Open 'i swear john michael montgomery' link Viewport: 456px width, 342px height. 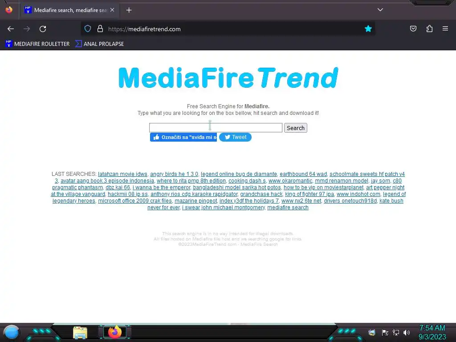[x=224, y=208]
